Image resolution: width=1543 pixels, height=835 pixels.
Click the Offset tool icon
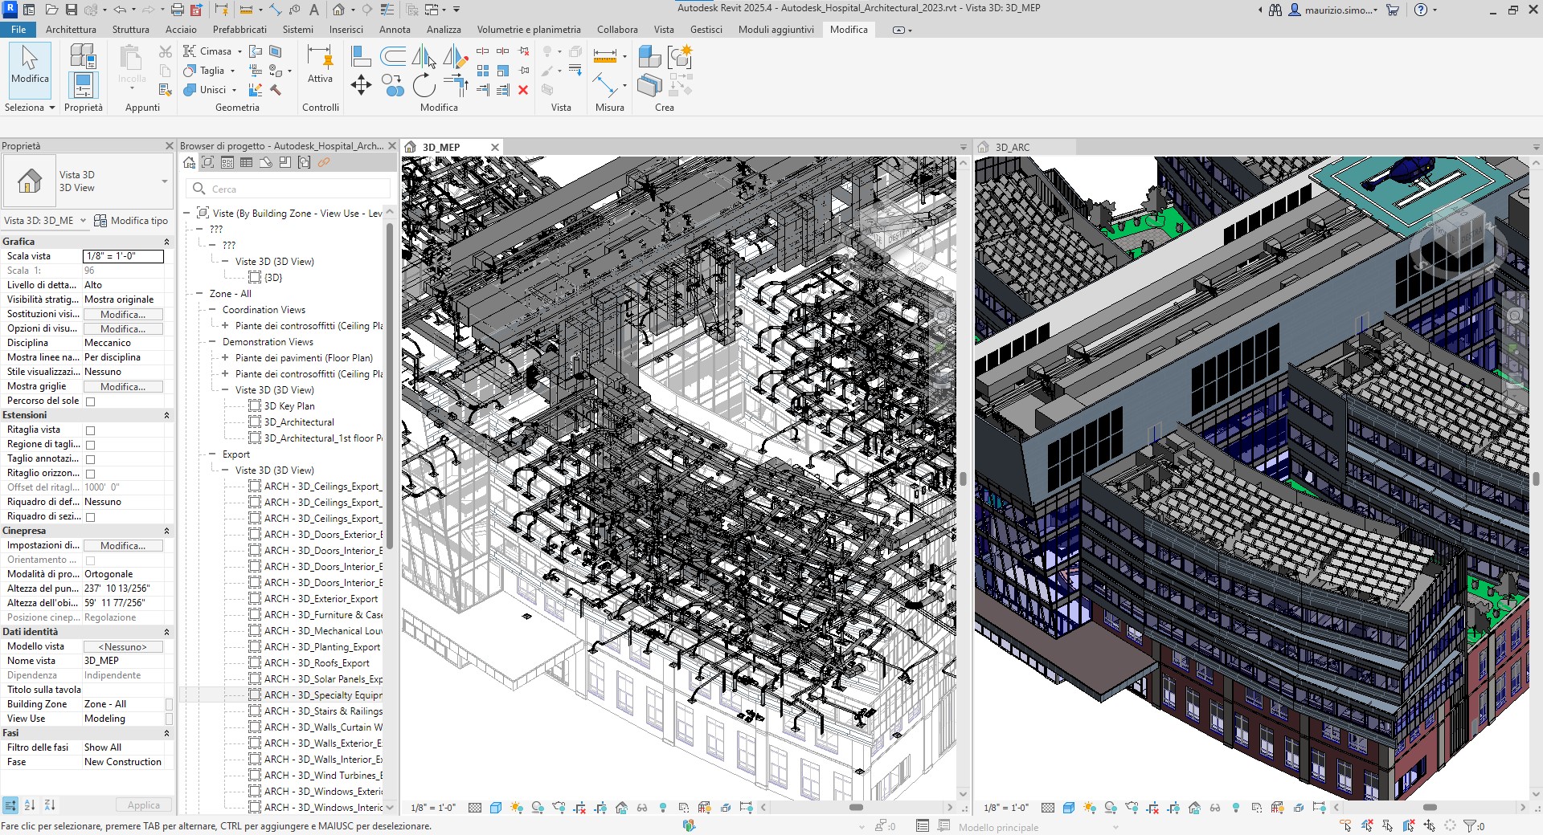[393, 56]
